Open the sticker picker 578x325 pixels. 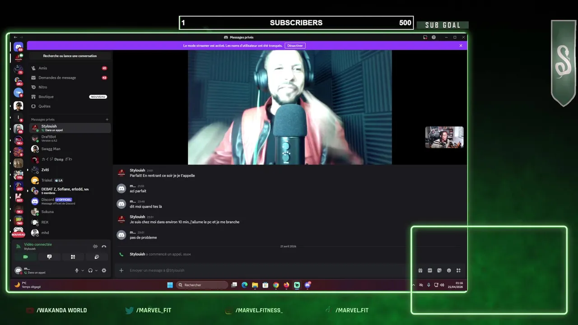pyautogui.click(x=439, y=270)
